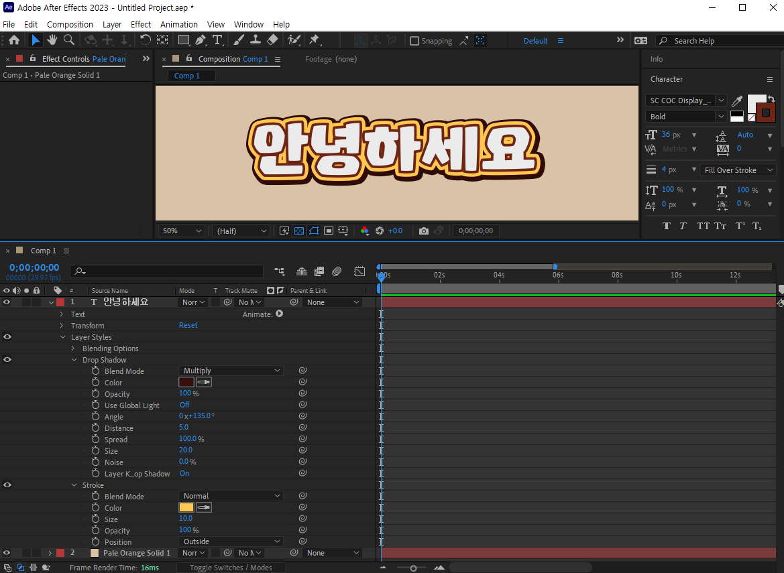Switch to the Effect Controls tab
Screen dimensions: 784x573
[68, 59]
